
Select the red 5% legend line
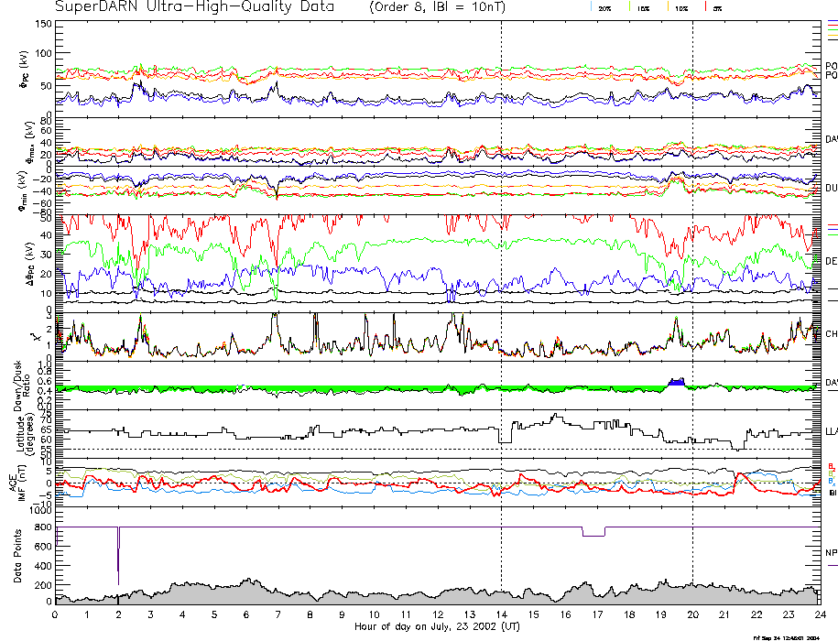tap(705, 6)
